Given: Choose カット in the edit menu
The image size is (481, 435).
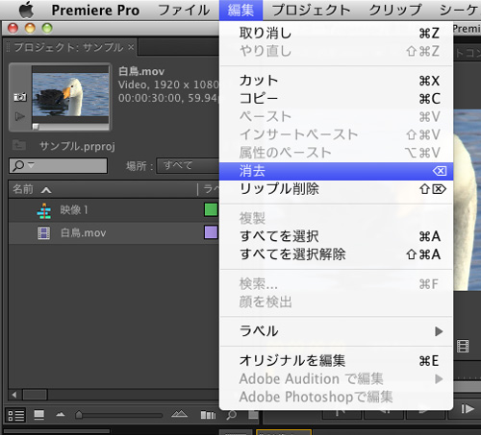Looking at the screenshot, I should coord(336,81).
